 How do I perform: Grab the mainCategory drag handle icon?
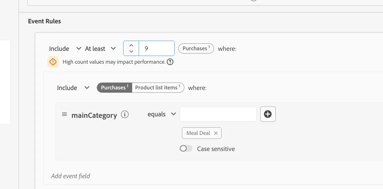click(64, 114)
